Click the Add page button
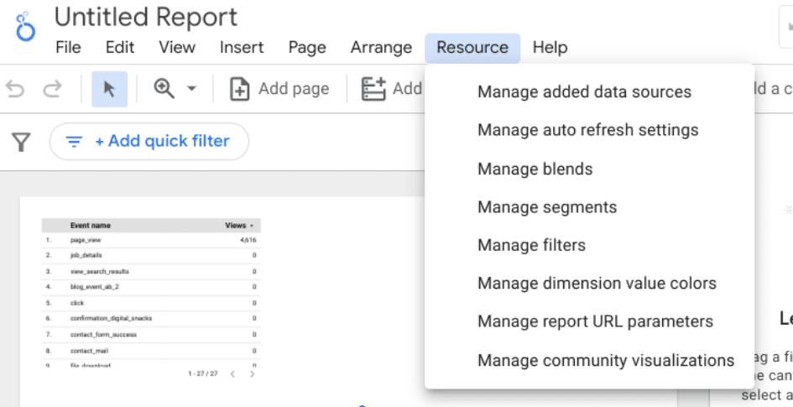 pyautogui.click(x=279, y=90)
